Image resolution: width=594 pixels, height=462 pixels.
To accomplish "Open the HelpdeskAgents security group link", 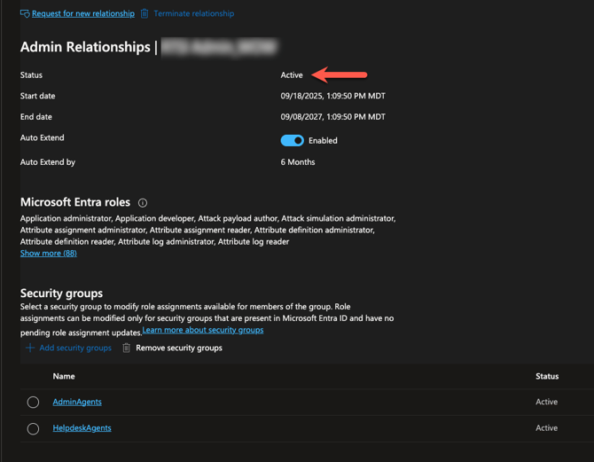I will tap(82, 428).
